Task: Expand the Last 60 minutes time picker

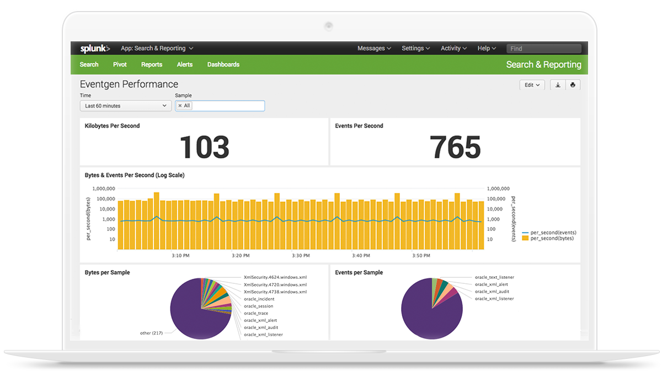Action: click(126, 106)
